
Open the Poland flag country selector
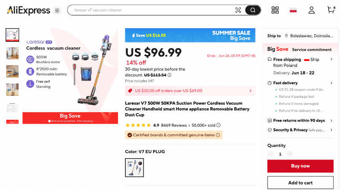click(293, 10)
